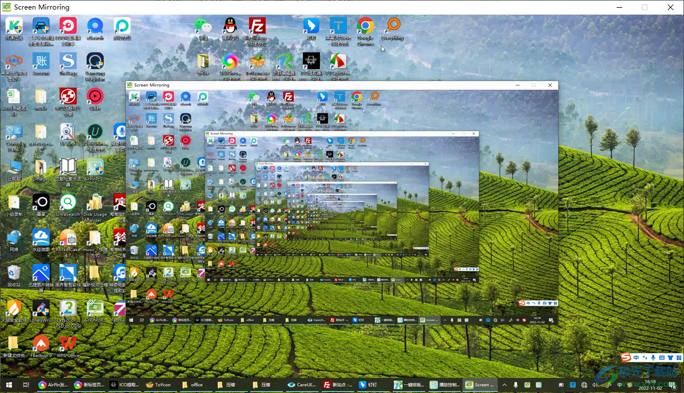Viewport: 684px width, 393px height.
Task: Launch the FileZilla shortcut icon
Action: pos(257,26)
